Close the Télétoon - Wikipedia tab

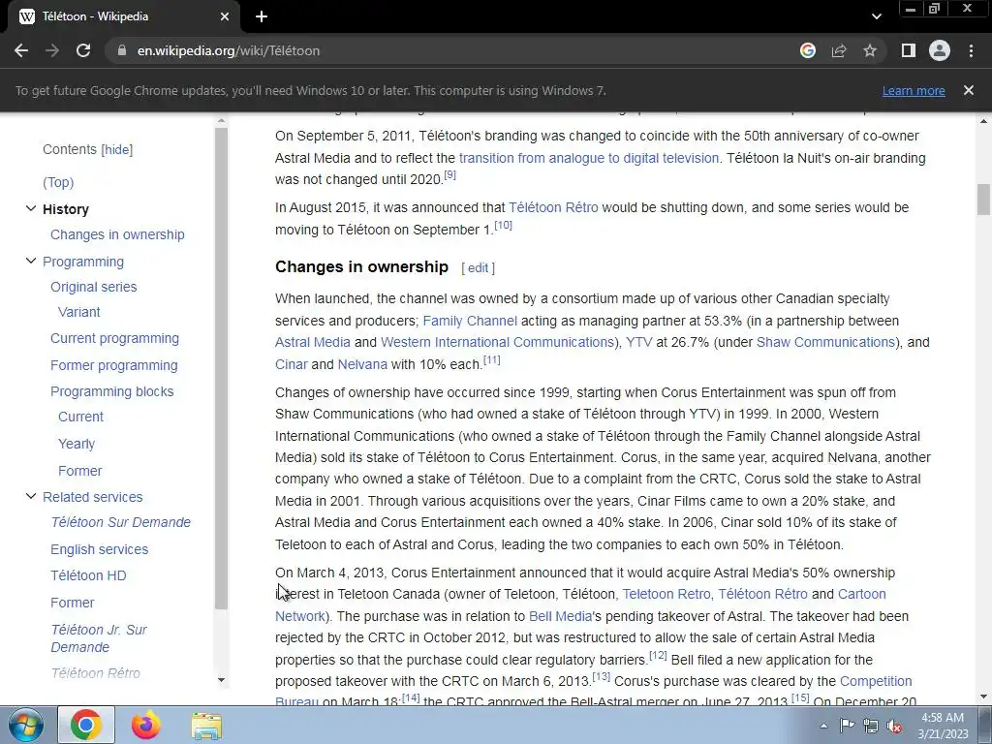225,16
